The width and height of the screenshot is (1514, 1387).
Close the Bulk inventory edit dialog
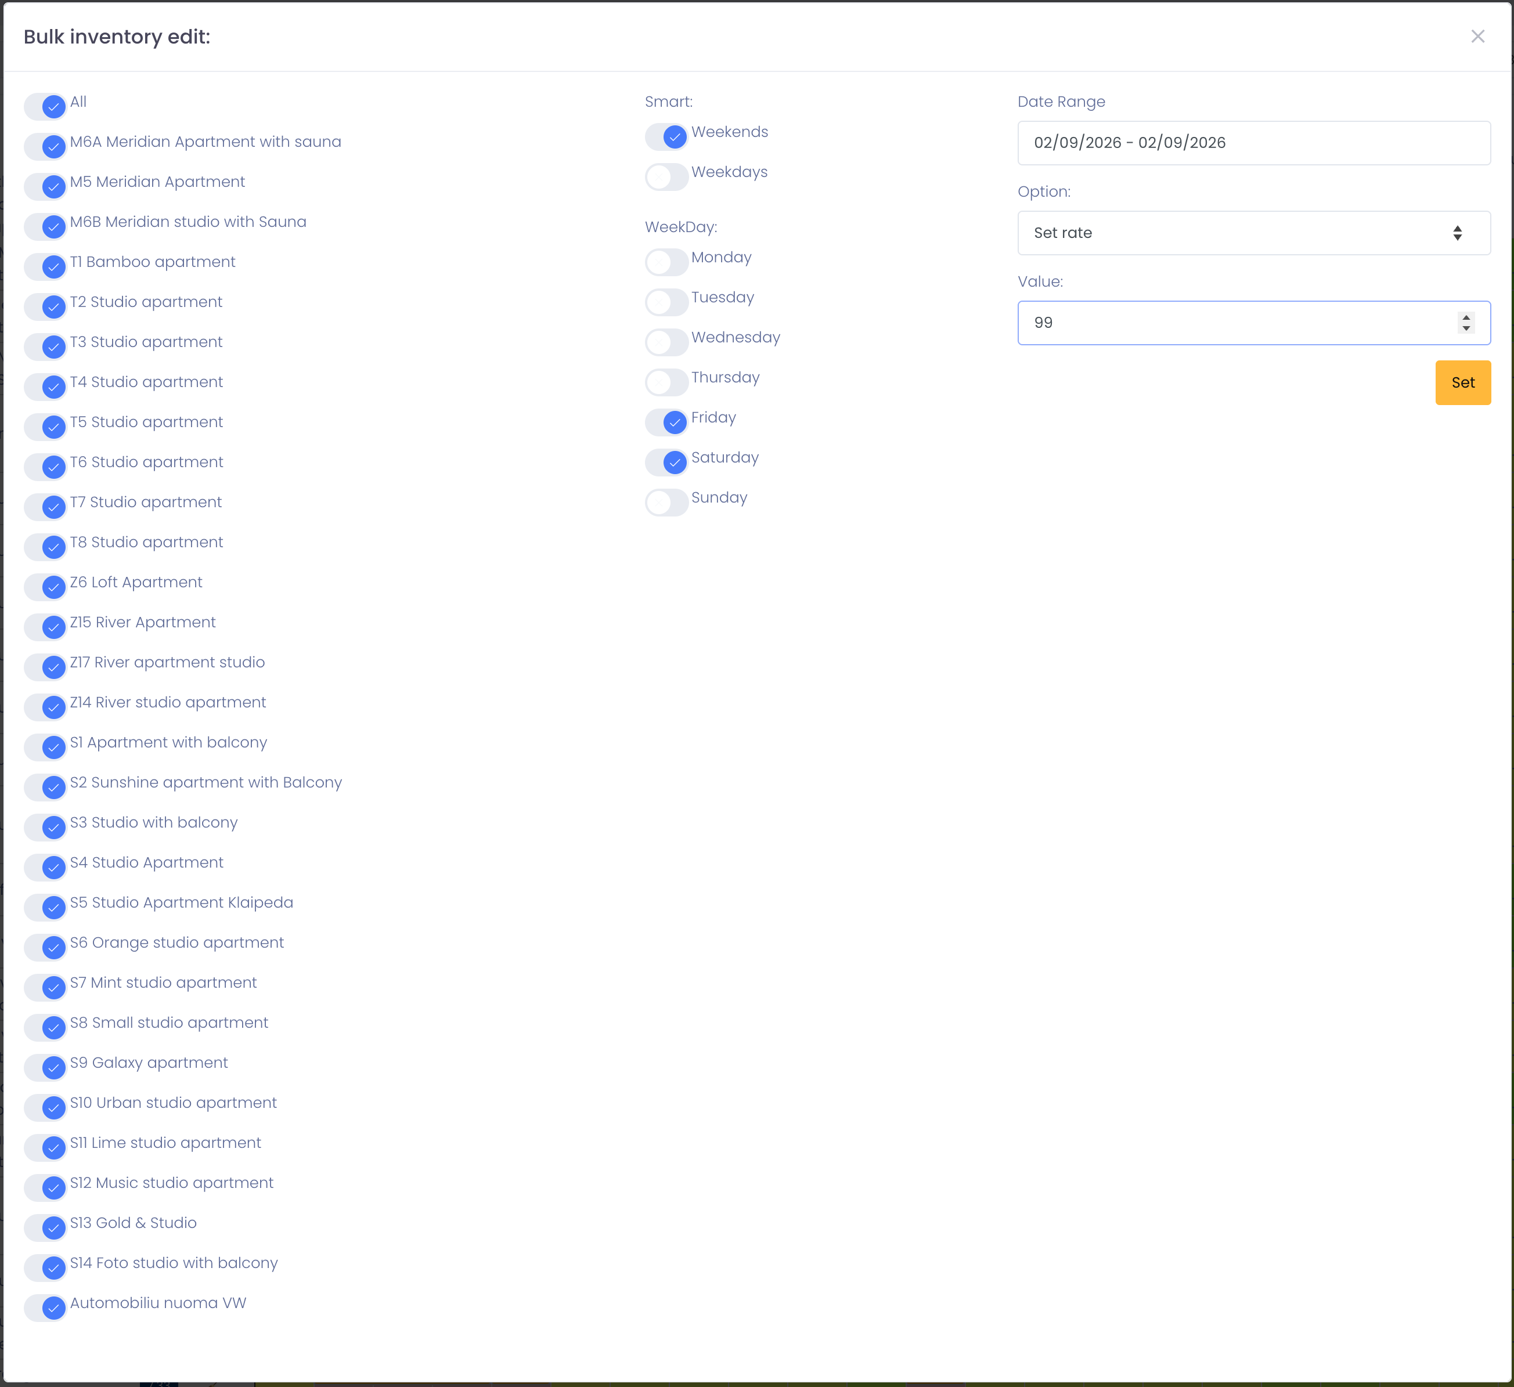pyautogui.click(x=1477, y=37)
